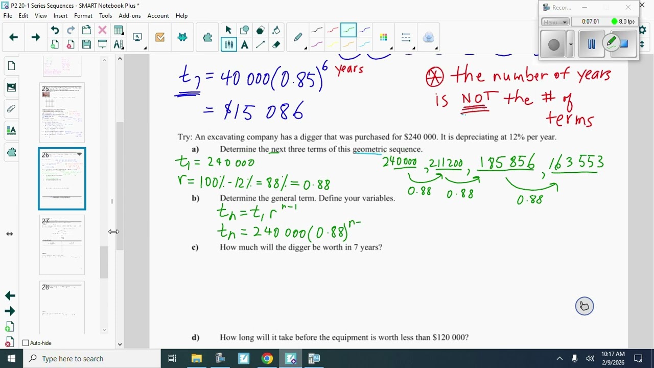
Task: Open the Gallery sidebar tab
Action: click(11, 87)
